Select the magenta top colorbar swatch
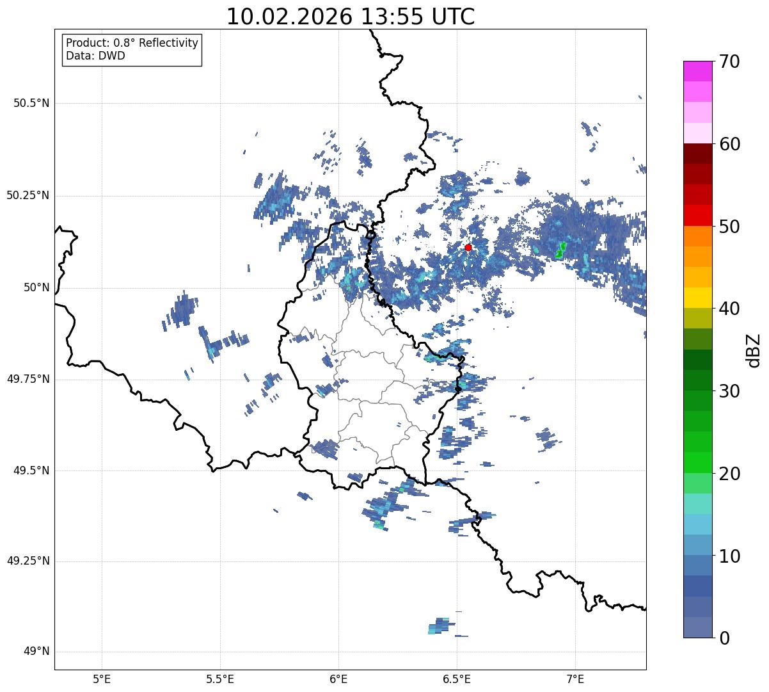The image size is (769, 692). [702, 71]
